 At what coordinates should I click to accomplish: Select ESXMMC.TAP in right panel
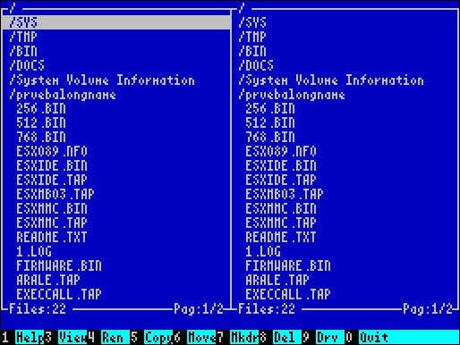pyautogui.click(x=281, y=223)
